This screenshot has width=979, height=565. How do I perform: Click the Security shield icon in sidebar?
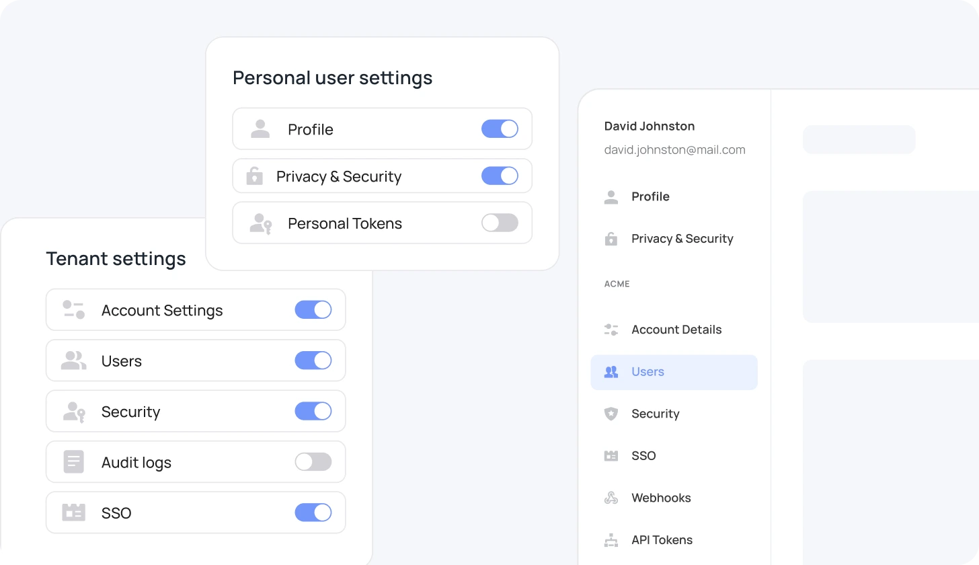611,414
